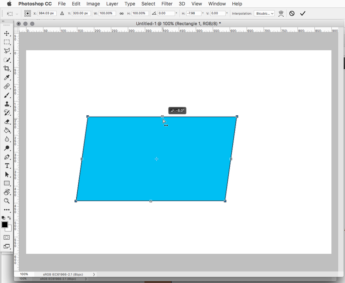Select the Healing Brush tool
Image resolution: width=345 pixels, height=283 pixels.
(x=6, y=86)
